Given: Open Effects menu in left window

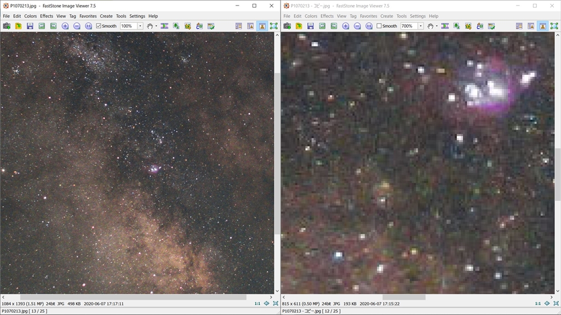Looking at the screenshot, I should coord(47,16).
